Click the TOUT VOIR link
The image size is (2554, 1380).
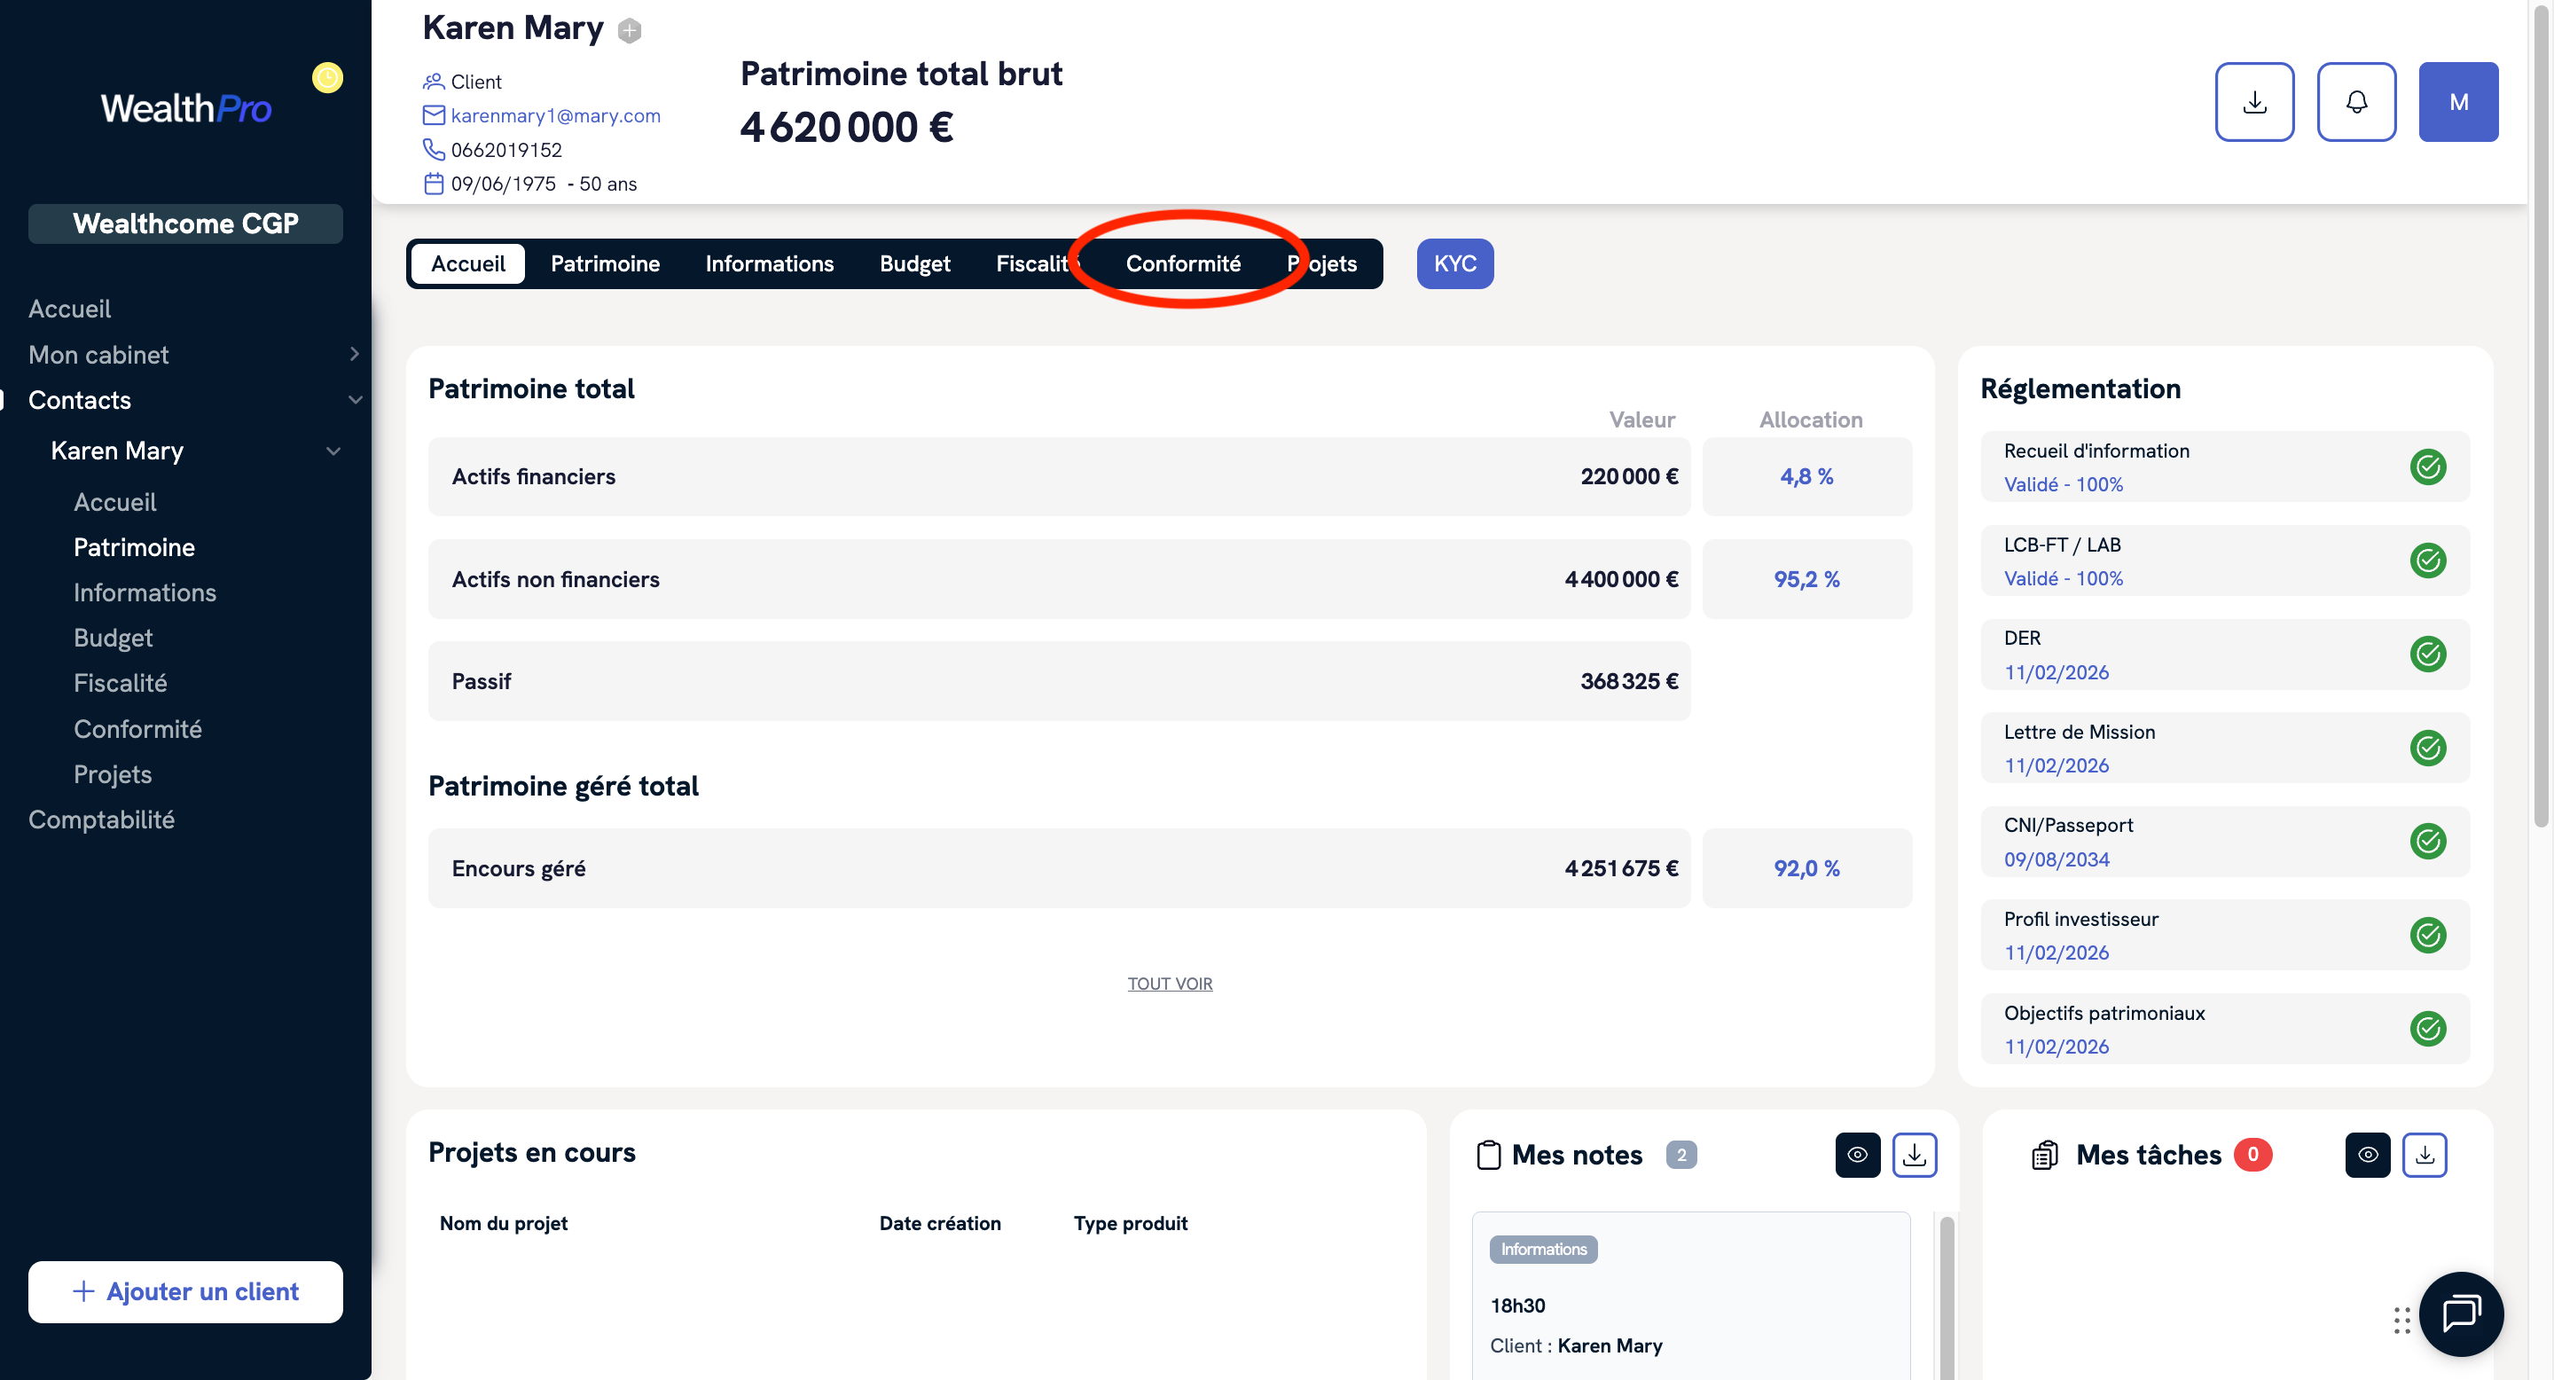point(1169,984)
